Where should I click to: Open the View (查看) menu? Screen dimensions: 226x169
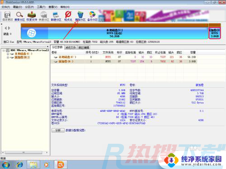[53, 7]
